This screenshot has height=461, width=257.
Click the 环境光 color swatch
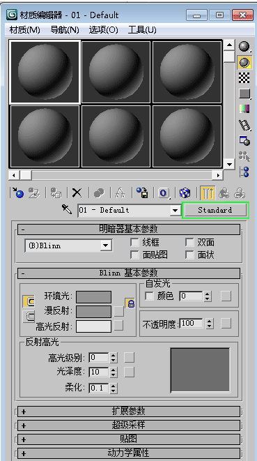point(94,296)
